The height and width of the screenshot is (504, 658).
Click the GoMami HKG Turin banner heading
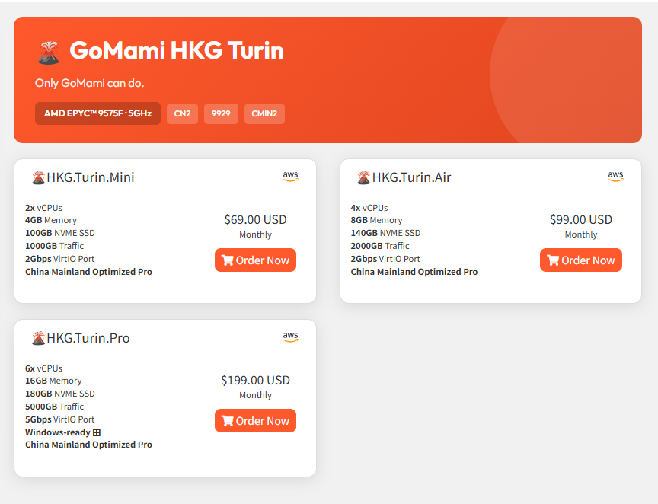coord(177,51)
